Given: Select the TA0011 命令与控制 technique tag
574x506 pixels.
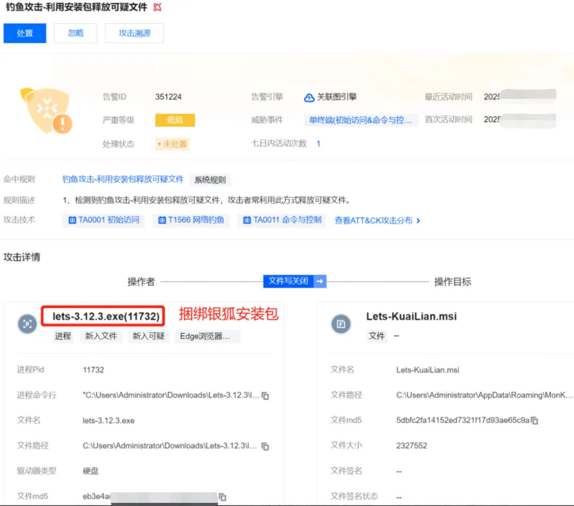Looking at the screenshot, I should [x=282, y=220].
